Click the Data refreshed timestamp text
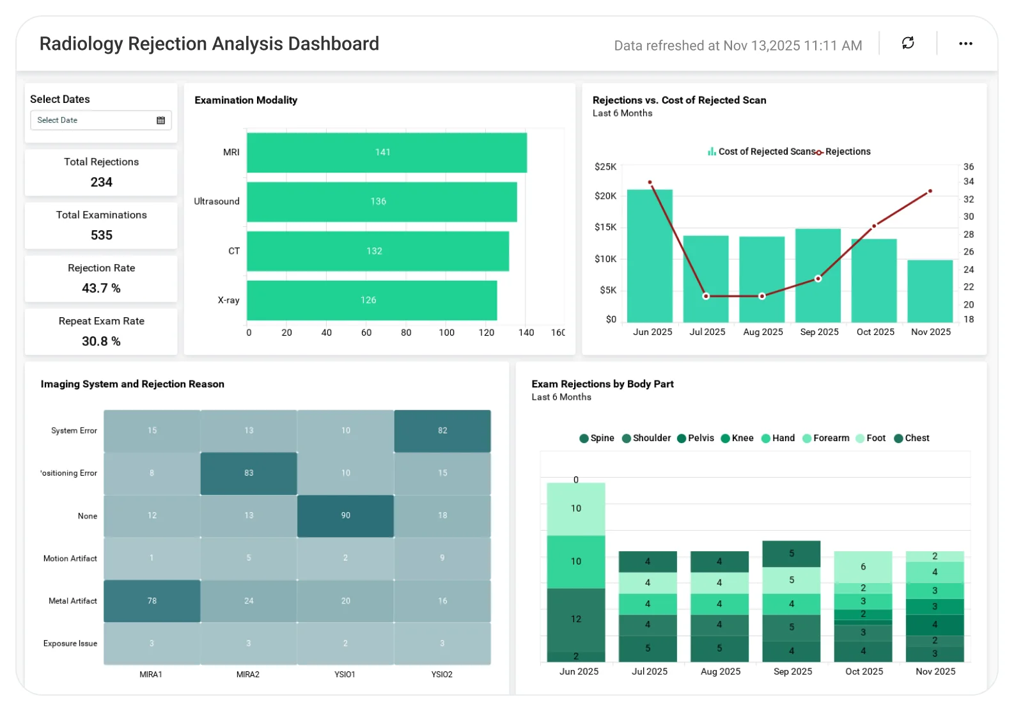The image size is (1014, 711). (x=738, y=45)
